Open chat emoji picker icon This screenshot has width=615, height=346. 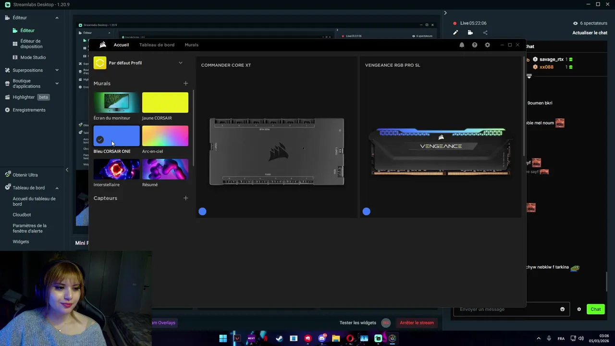point(563,309)
